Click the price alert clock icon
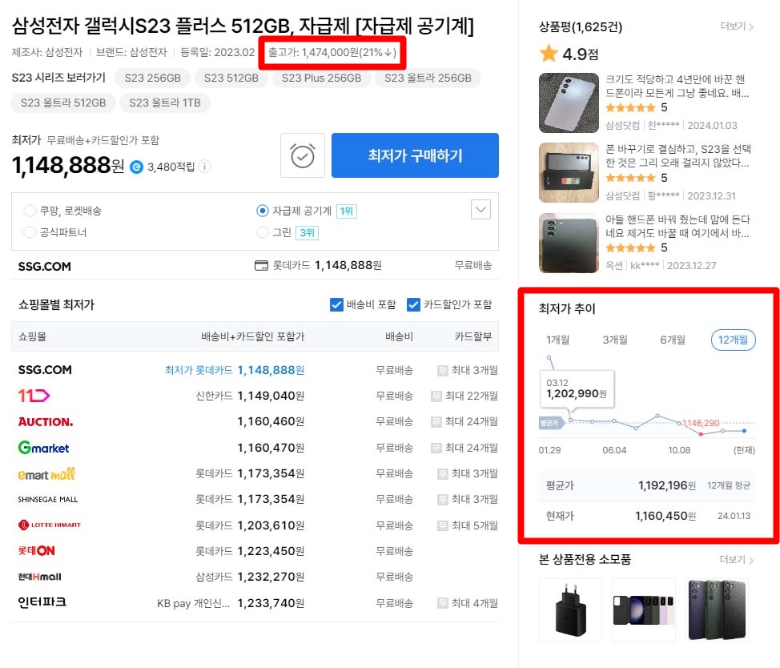This screenshot has width=780, height=668. pos(303,155)
